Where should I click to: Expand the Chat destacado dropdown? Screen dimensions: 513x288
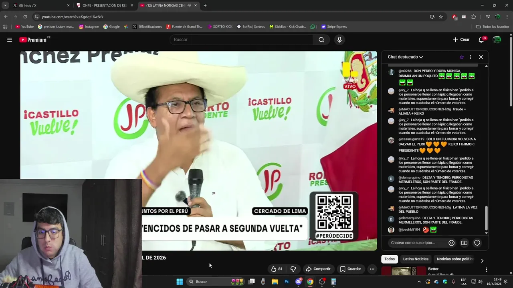click(406, 57)
